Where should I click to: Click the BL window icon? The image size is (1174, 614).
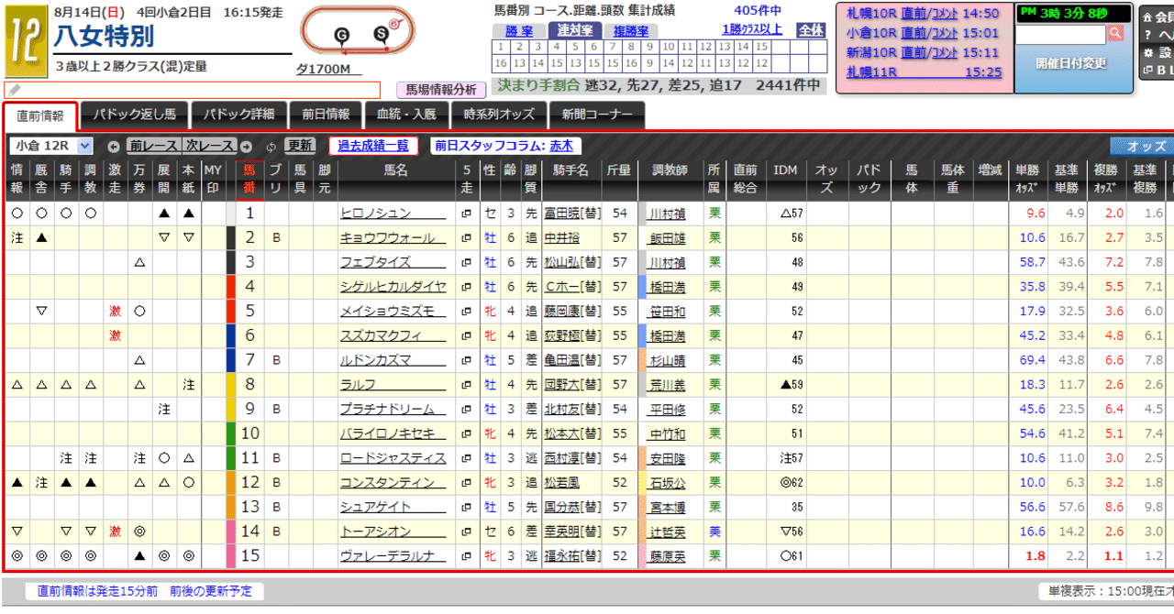[1147, 71]
